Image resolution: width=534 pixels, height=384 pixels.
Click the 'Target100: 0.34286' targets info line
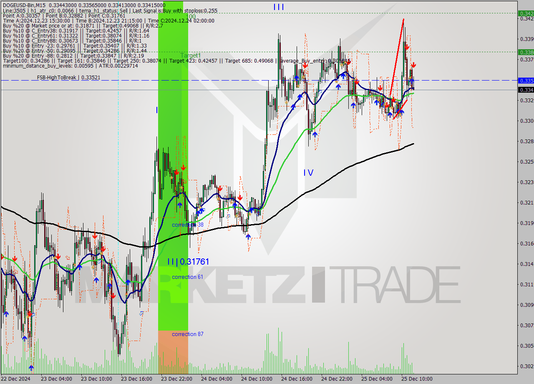176,61
